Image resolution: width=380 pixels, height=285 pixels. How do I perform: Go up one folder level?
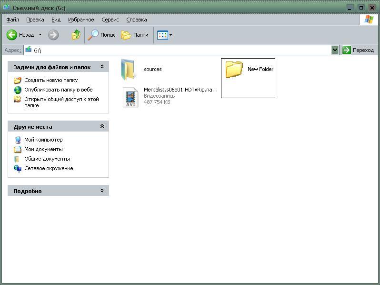[76, 35]
